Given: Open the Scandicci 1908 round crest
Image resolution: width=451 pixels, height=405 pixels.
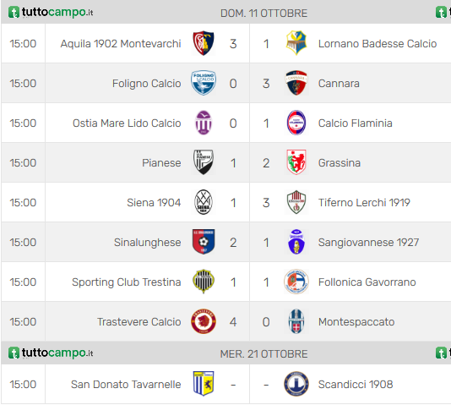Looking at the screenshot, I should [296, 384].
